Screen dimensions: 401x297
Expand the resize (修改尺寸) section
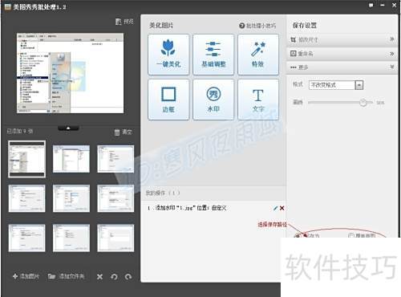pyautogui.click(x=342, y=40)
